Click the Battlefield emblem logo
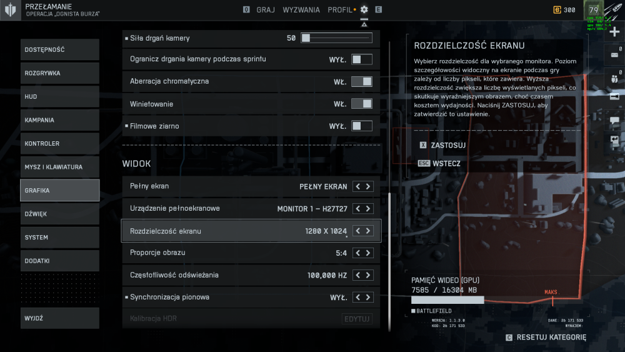The height and width of the screenshot is (352, 625). 11,9
